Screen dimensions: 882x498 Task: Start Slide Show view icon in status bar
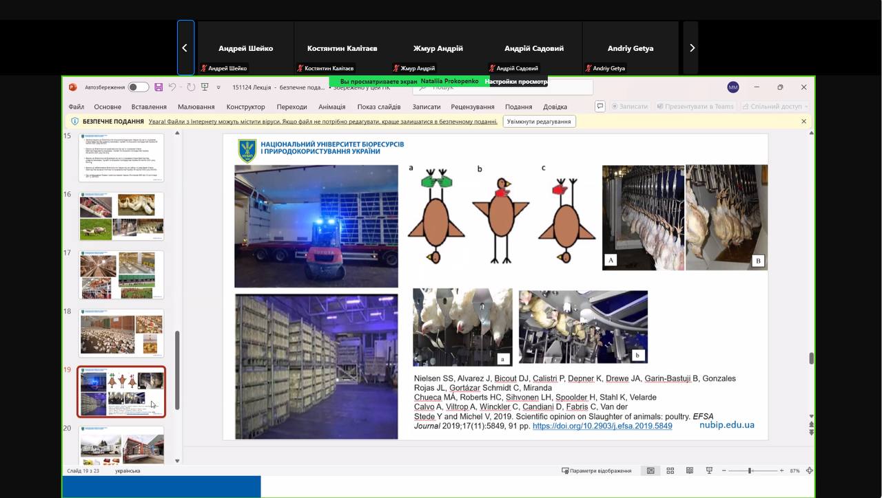pos(709,470)
